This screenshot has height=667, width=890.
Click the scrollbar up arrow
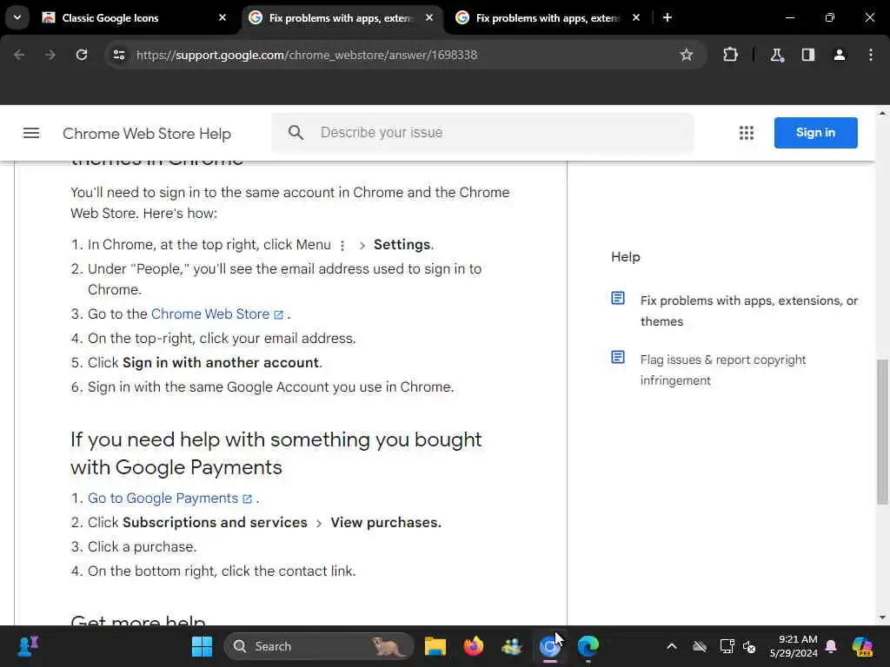tap(882, 113)
